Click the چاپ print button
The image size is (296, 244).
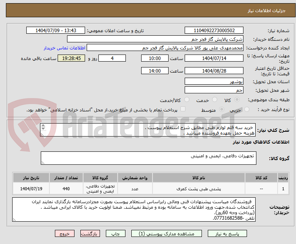tap(116, 234)
